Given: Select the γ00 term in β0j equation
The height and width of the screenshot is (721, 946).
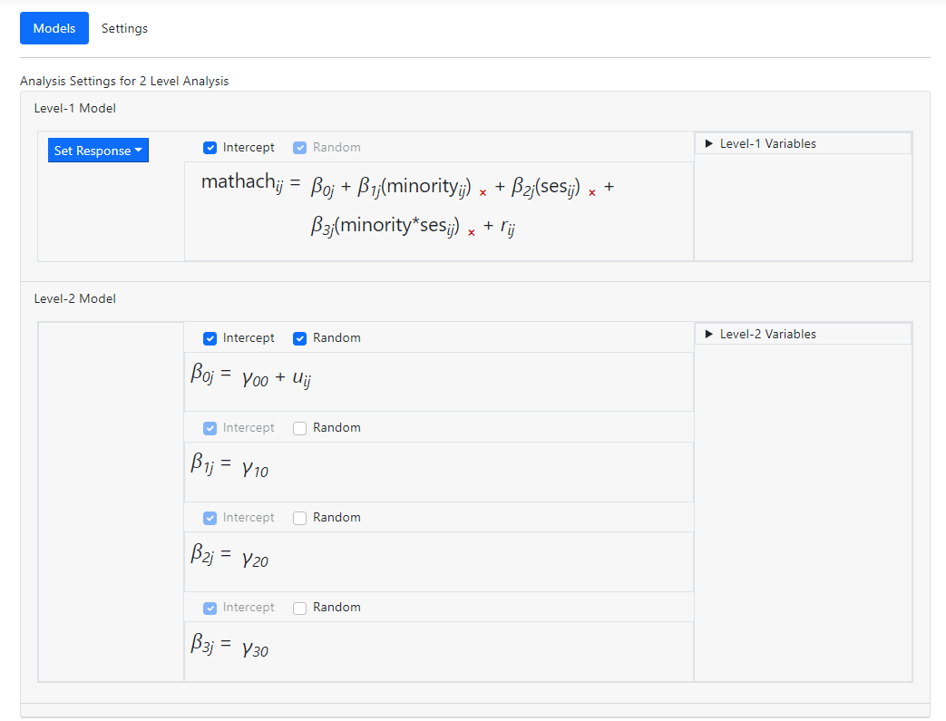Looking at the screenshot, I should coord(255,379).
